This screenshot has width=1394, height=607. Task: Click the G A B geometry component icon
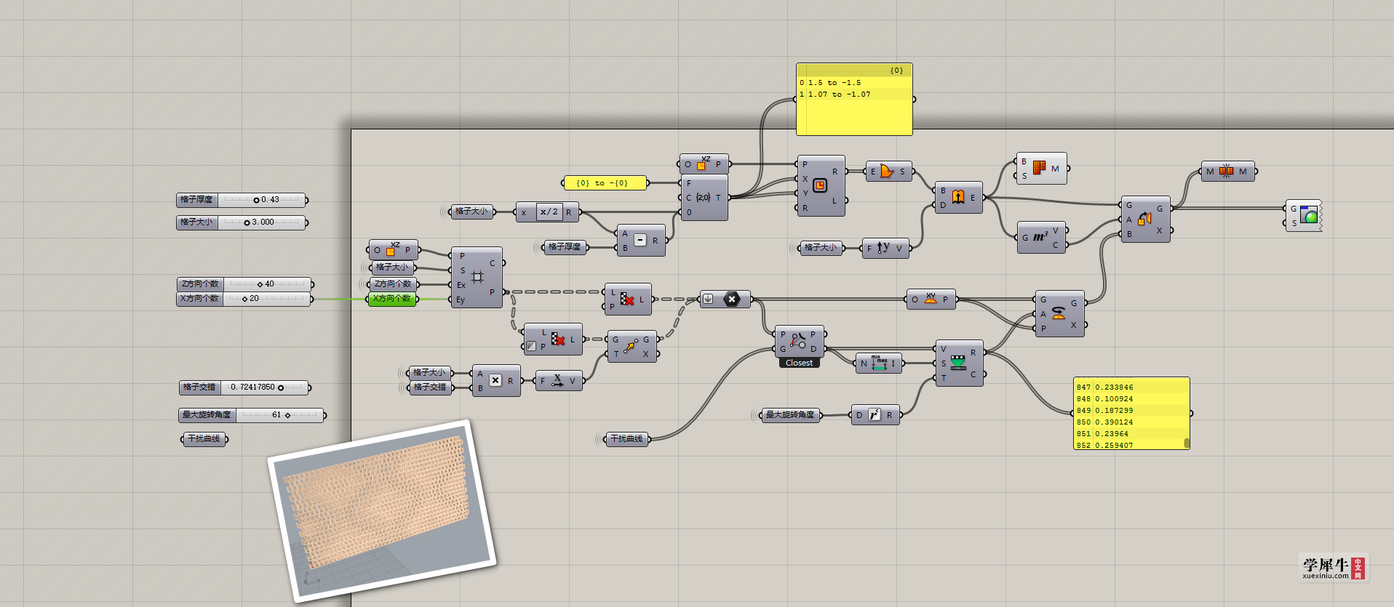point(1144,219)
